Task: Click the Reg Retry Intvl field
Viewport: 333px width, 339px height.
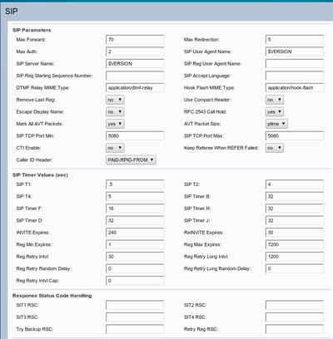Action: 135,257
